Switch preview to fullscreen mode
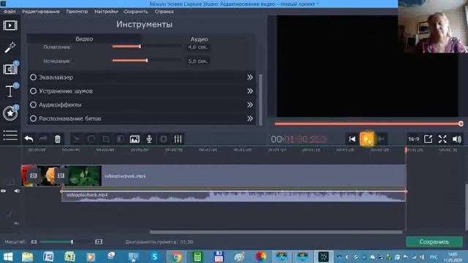 coord(442,139)
